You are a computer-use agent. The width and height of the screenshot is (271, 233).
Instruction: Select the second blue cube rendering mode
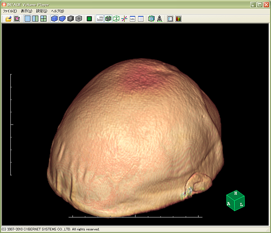pyautogui.click(x=63, y=19)
